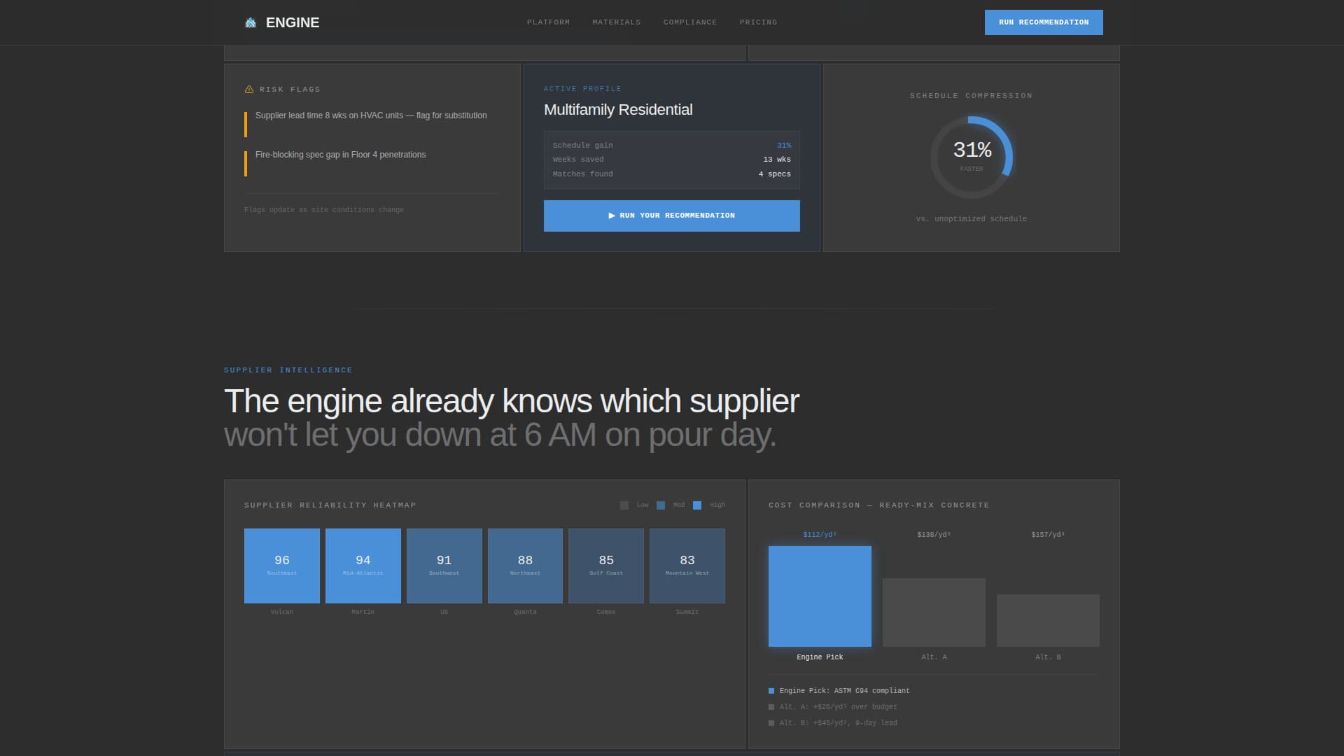Viewport: 1344px width, 756px height.
Task: Open the Pricing nav item
Action: [x=758, y=22]
